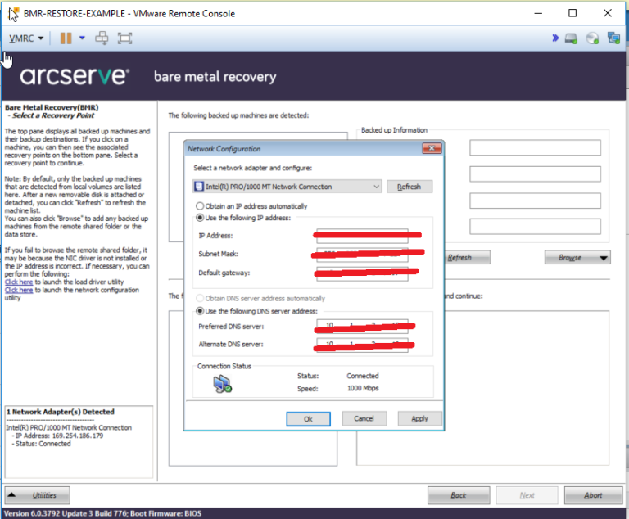This screenshot has width=629, height=519.
Task: Select Obtain an IP address automatically
Action: click(x=251, y=206)
